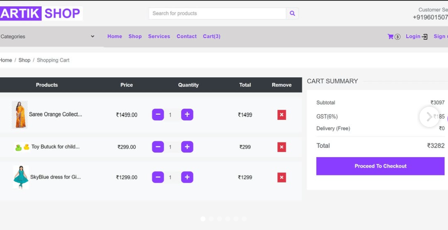Open the Contact page from navbar

click(186, 36)
